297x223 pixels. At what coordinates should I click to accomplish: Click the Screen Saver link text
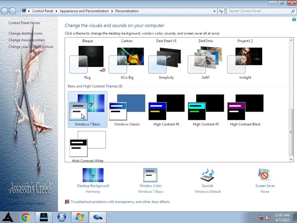point(265,186)
